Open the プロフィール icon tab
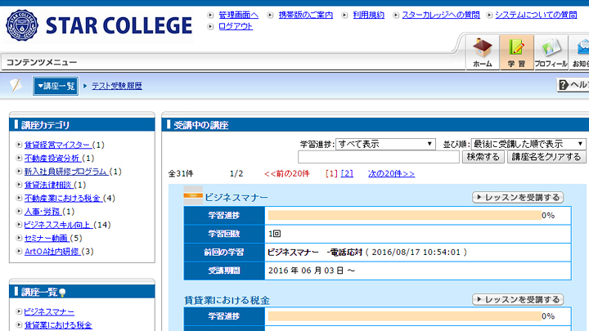Image resolution: width=589 pixels, height=331 pixels. (551, 52)
